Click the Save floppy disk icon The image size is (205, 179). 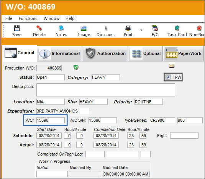coord(17,28)
